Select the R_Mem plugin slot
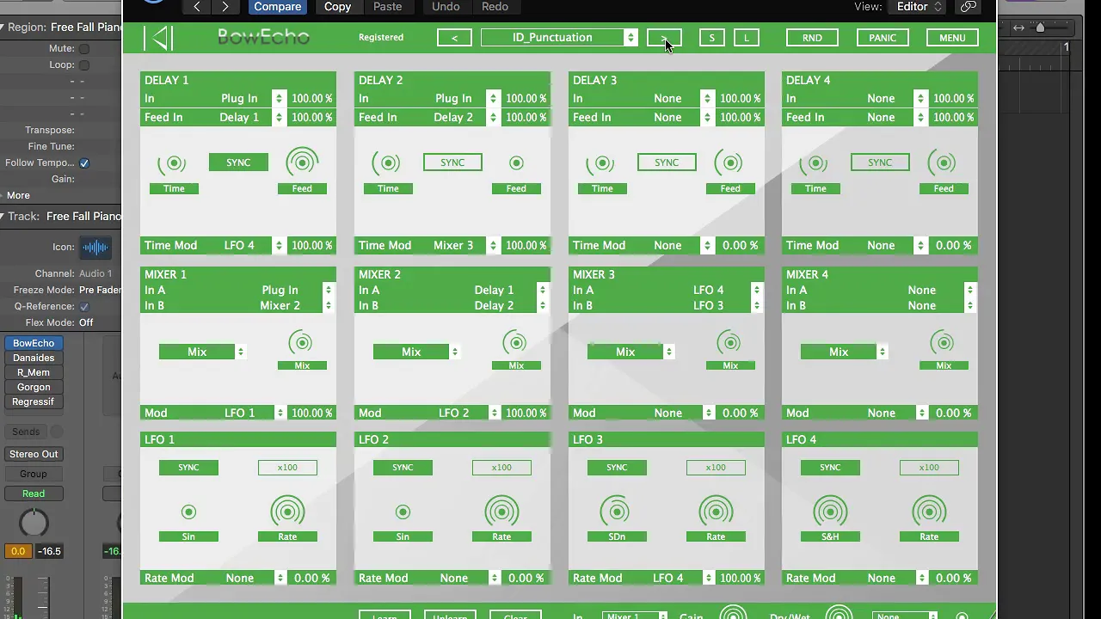The image size is (1101, 619). [34, 372]
